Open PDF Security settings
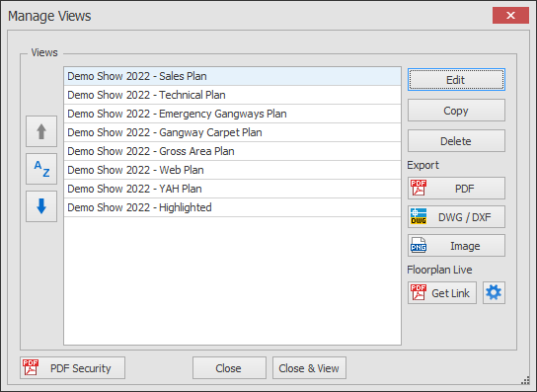This screenshot has height=392, width=537. [72, 367]
